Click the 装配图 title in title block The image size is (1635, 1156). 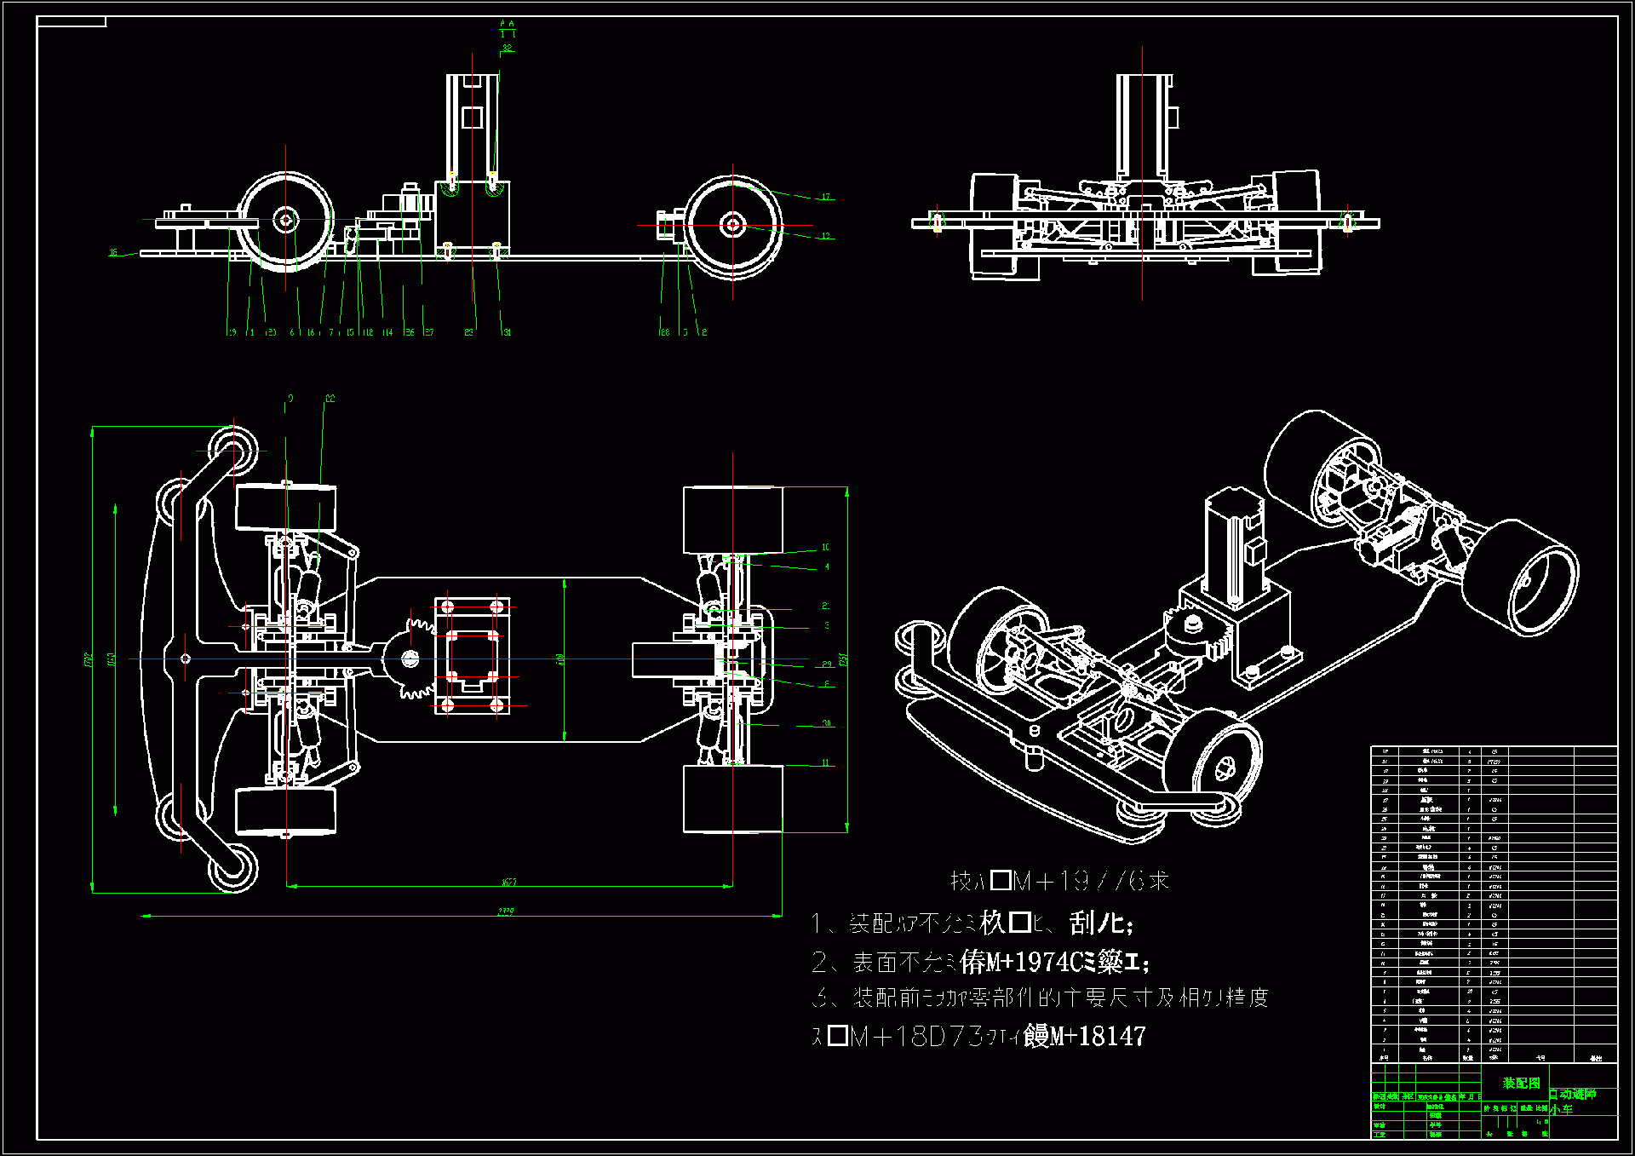tap(1521, 1083)
